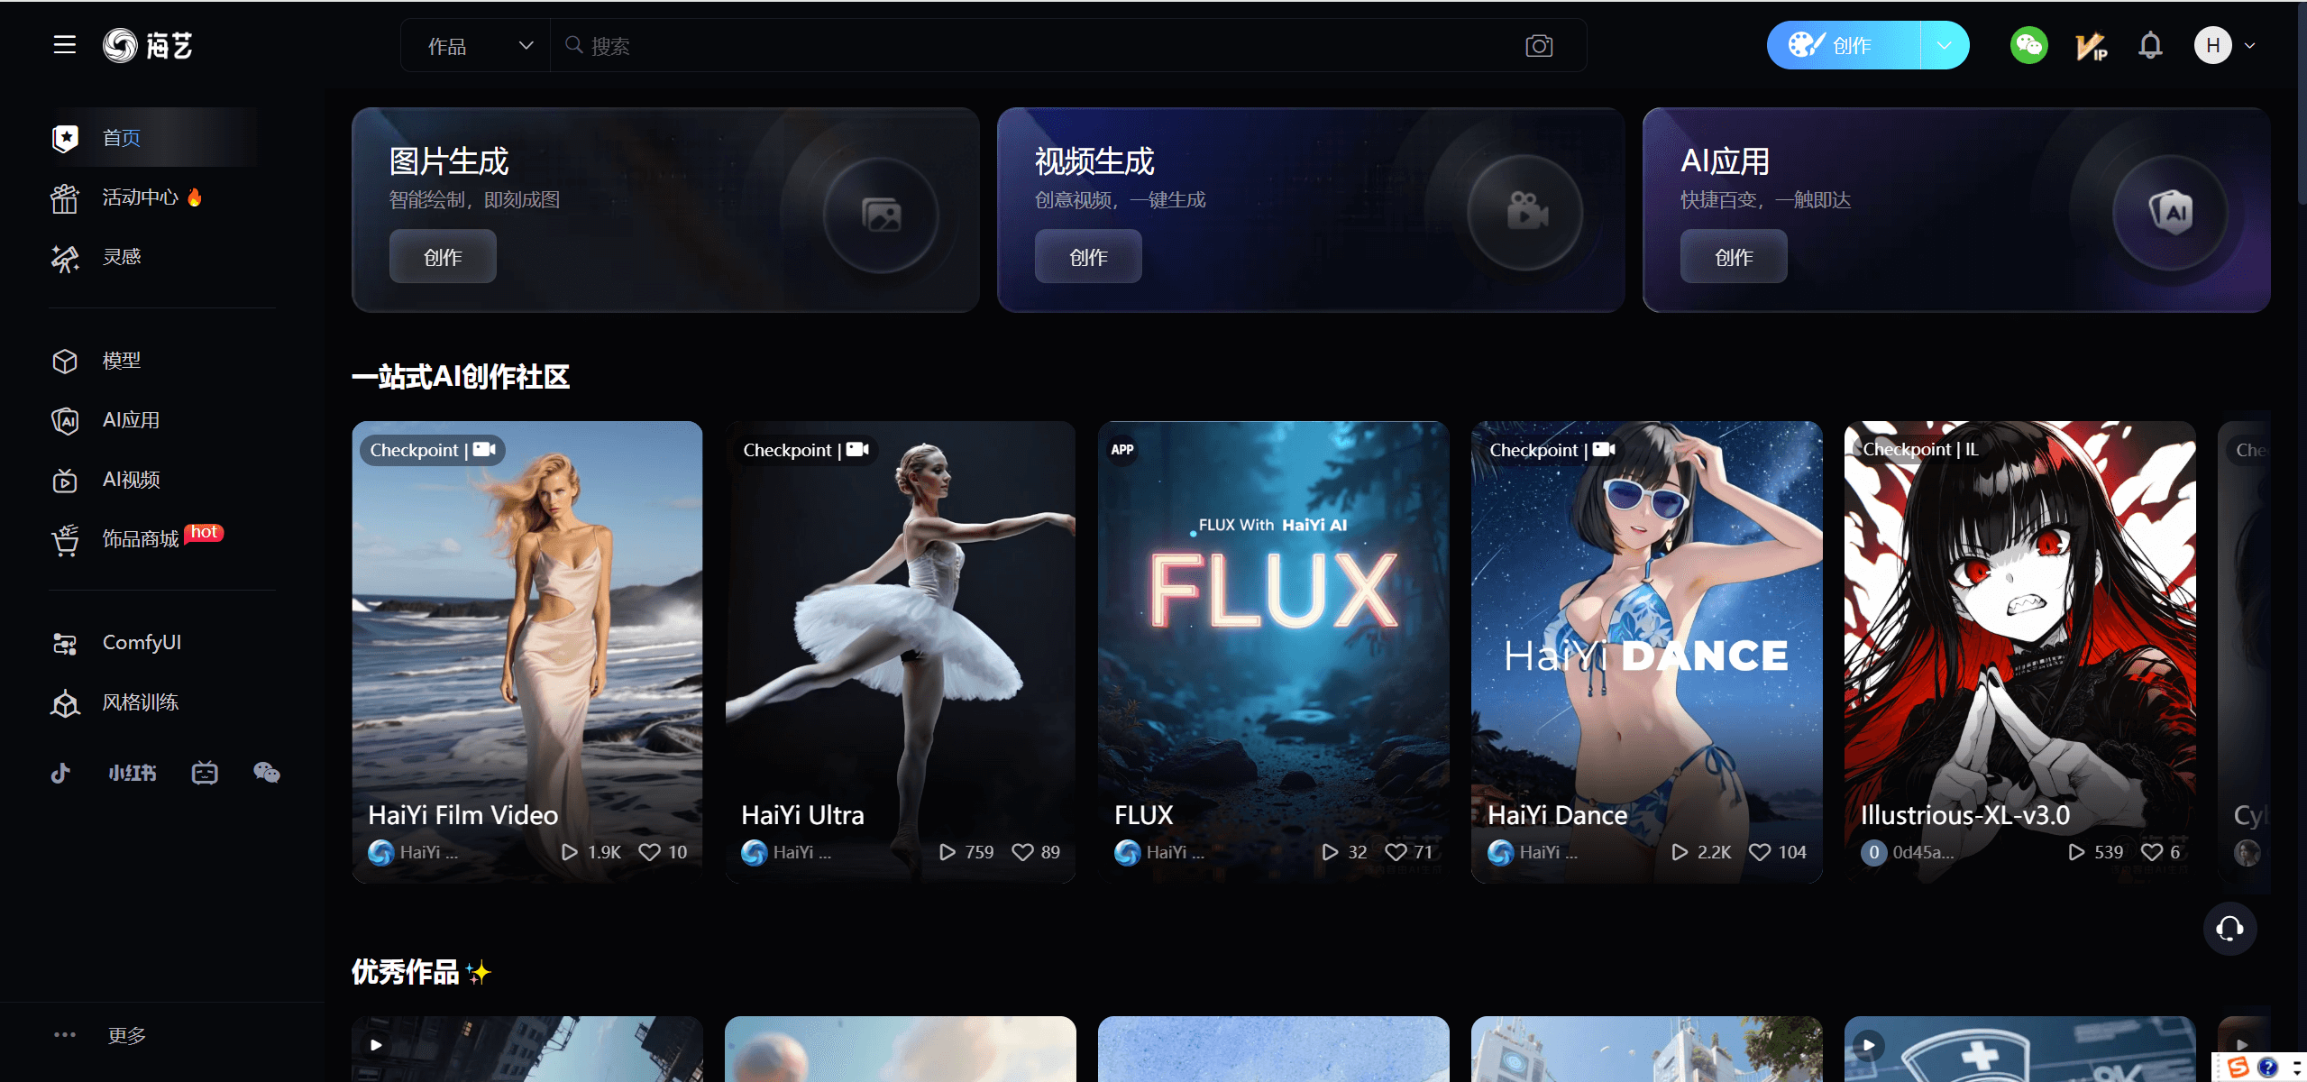Click play count icon on HaiYi Ultra
The width and height of the screenshot is (2307, 1082).
[947, 852]
